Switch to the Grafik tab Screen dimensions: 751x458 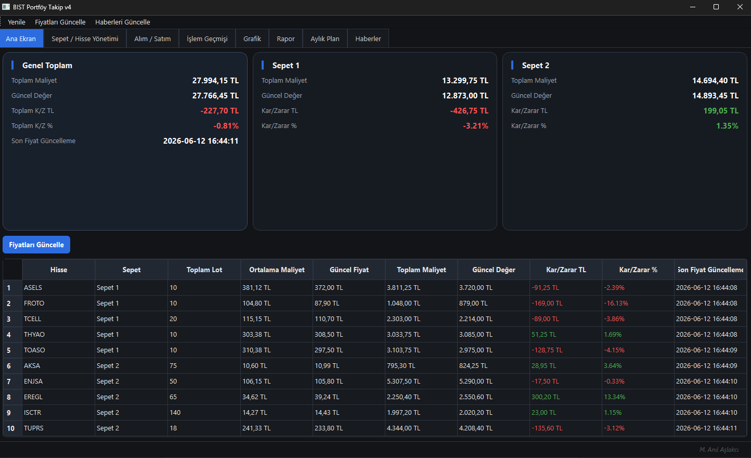point(252,39)
